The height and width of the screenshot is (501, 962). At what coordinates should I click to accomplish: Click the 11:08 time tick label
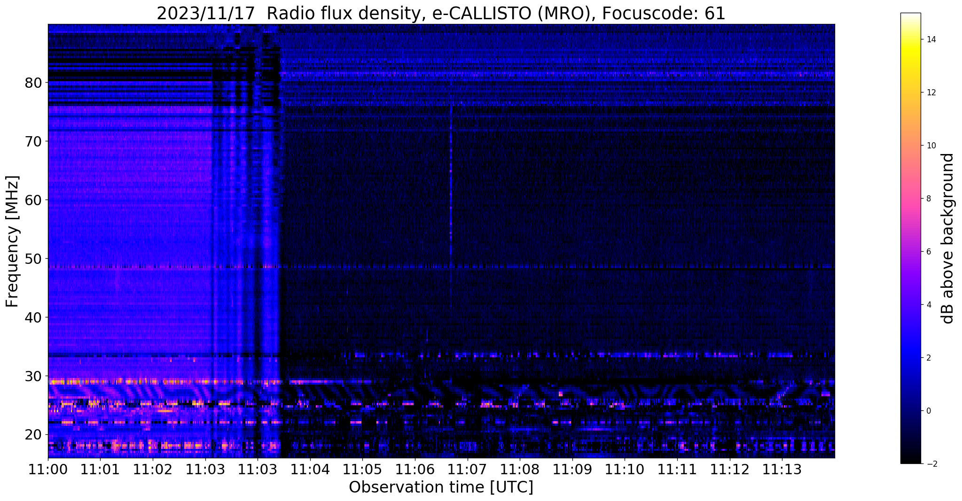519,469
